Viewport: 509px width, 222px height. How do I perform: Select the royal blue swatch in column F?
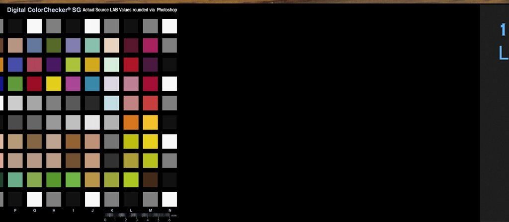click(15, 64)
